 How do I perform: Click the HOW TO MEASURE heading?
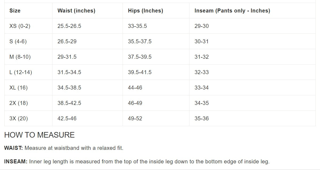(x=39, y=135)
